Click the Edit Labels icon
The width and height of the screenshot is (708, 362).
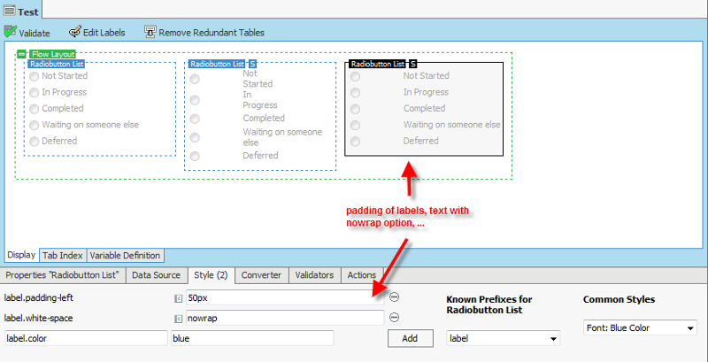(74, 32)
